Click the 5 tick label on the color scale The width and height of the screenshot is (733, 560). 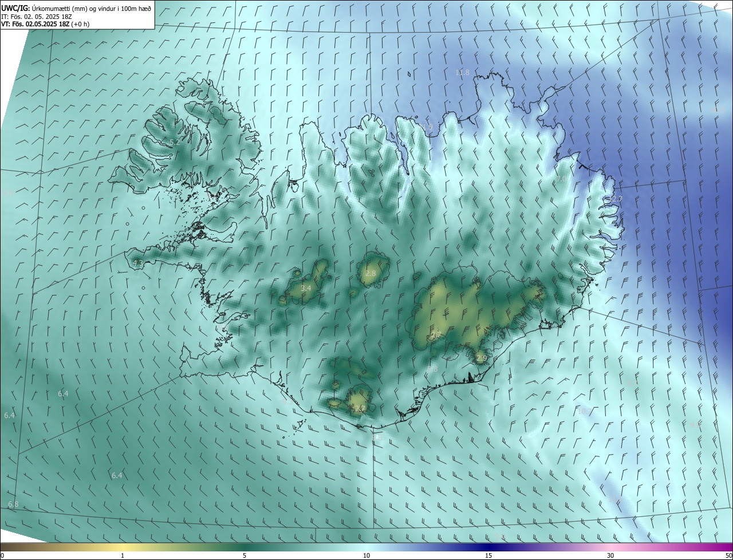click(x=245, y=556)
